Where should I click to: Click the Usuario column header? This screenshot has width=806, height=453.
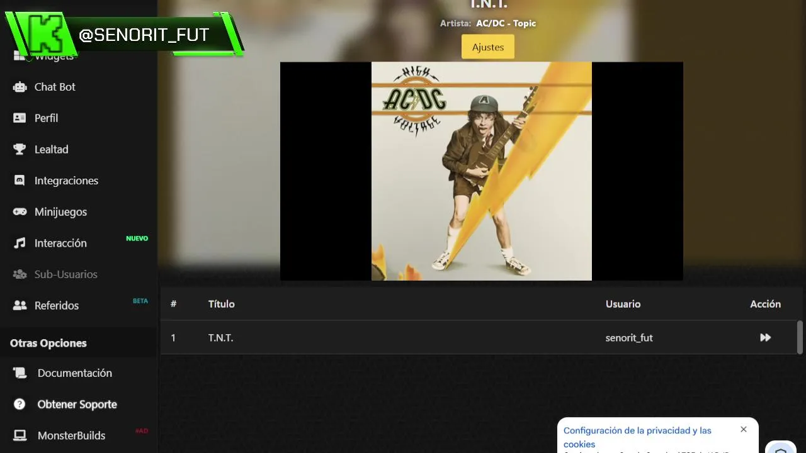[623, 304]
